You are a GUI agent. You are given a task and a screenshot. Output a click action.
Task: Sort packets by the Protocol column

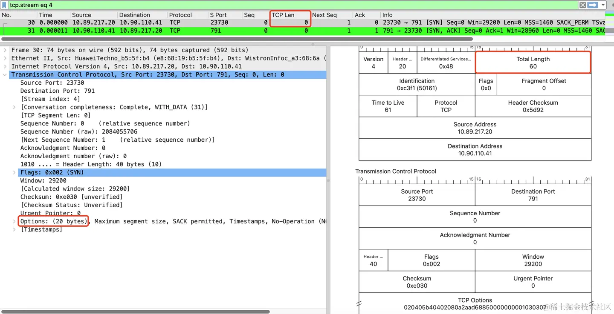pos(181,14)
